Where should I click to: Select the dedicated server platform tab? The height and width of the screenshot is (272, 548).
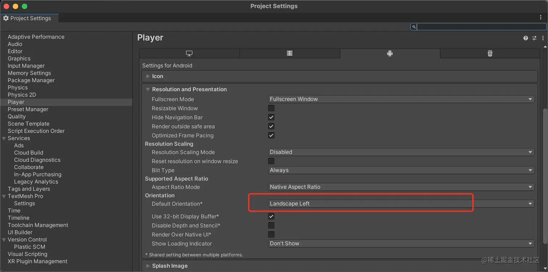[290, 53]
